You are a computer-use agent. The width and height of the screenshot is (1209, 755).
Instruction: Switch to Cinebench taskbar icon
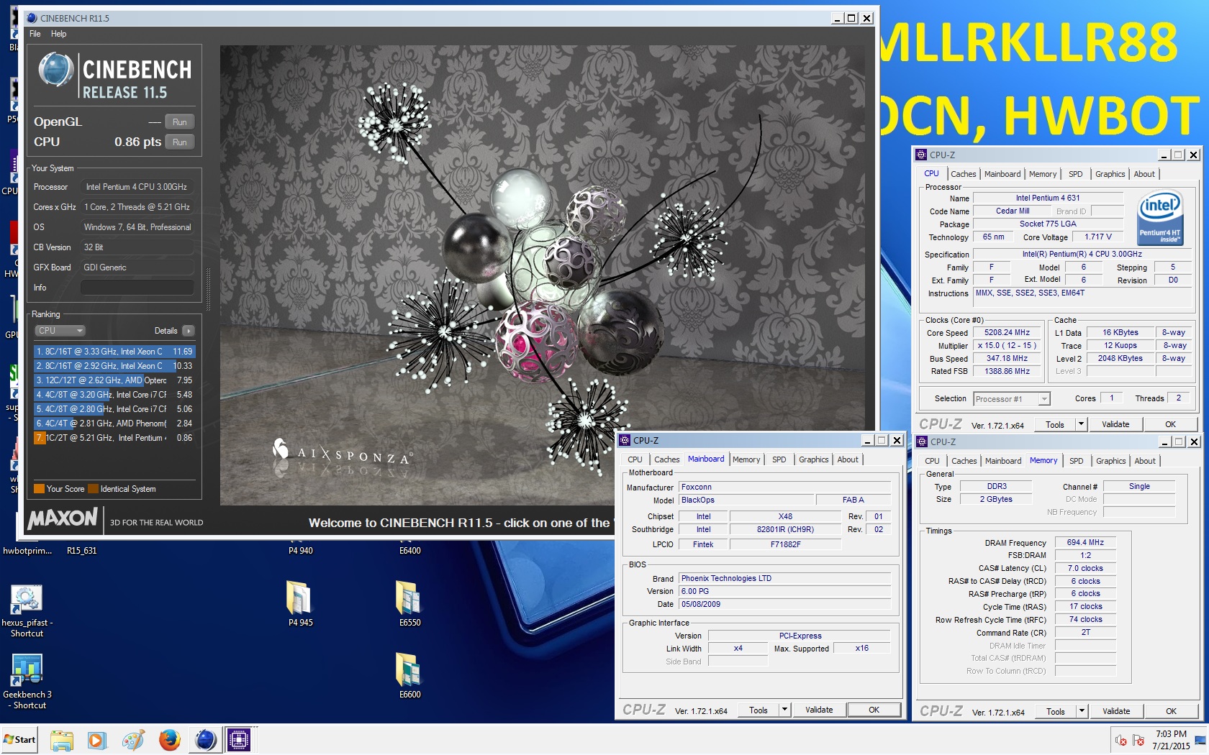tap(206, 740)
